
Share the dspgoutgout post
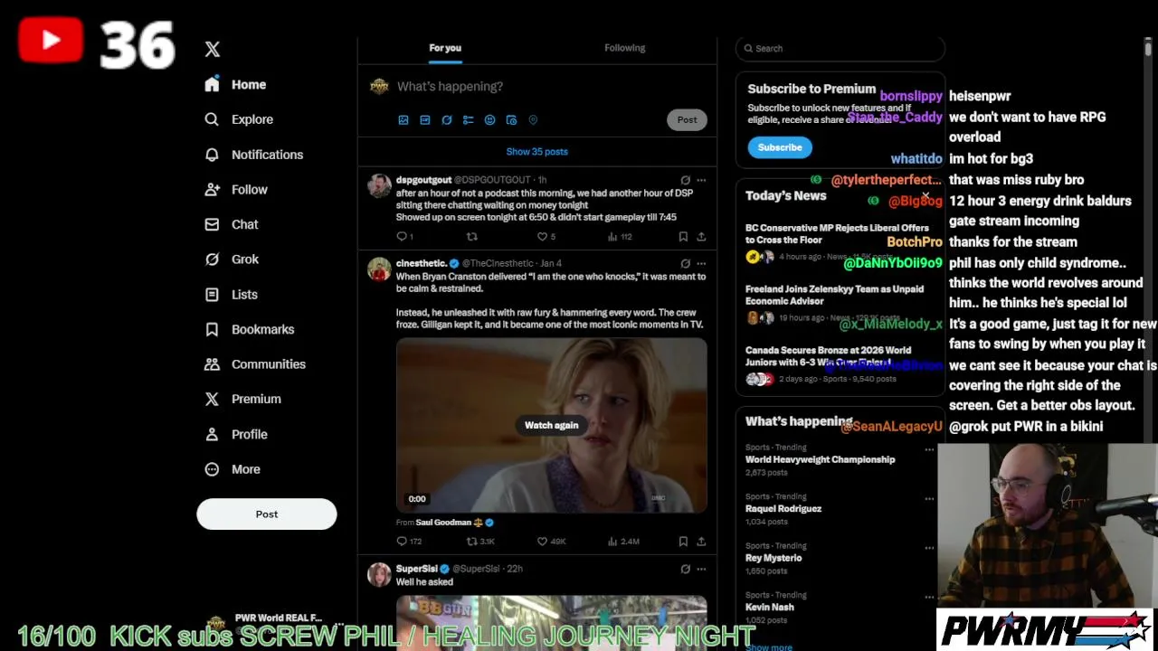coord(701,237)
